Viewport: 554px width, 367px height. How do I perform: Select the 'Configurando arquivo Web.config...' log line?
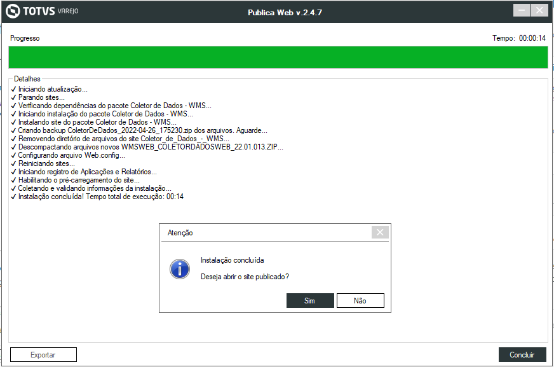[68, 155]
